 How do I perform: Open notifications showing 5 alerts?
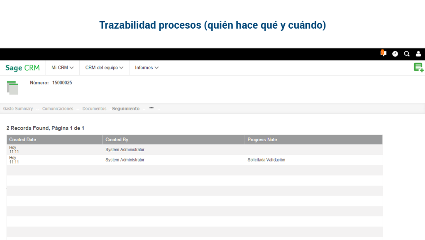[383, 54]
